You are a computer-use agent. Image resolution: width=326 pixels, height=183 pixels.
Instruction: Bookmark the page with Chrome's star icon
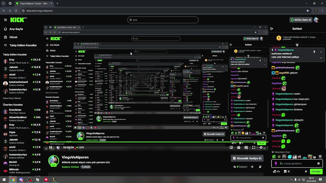308,11
